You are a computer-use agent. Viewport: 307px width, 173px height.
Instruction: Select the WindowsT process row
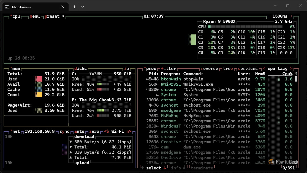[x=219, y=126]
